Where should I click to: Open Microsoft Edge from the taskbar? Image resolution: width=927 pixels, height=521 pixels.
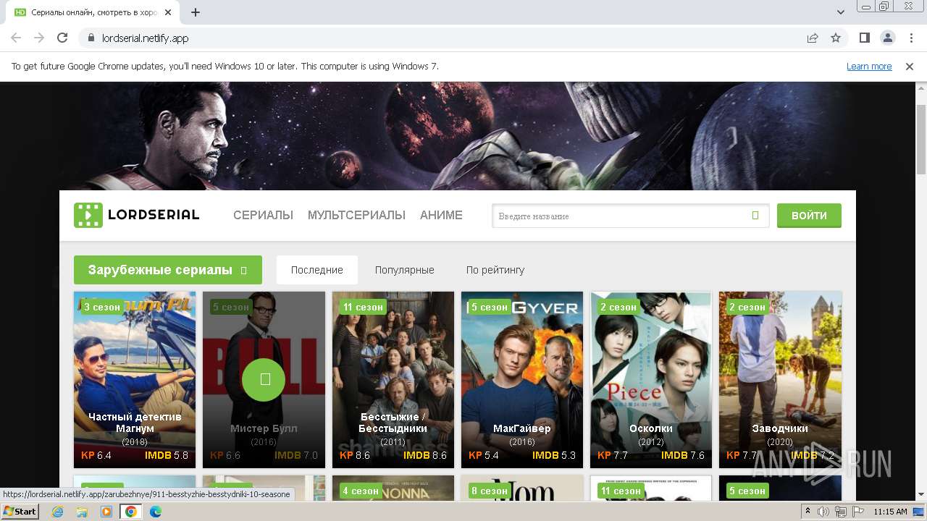pyautogui.click(x=156, y=512)
